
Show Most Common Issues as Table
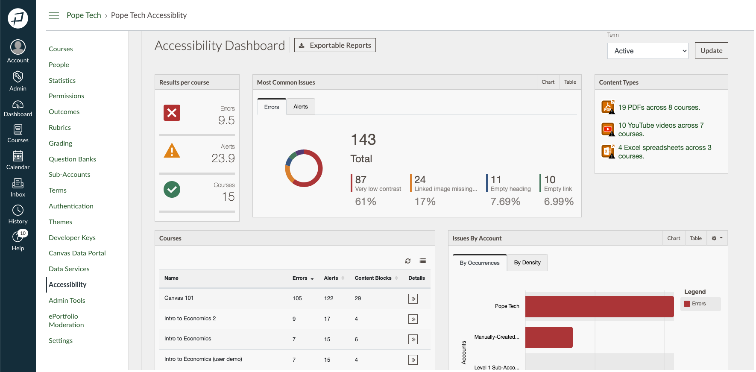570,82
